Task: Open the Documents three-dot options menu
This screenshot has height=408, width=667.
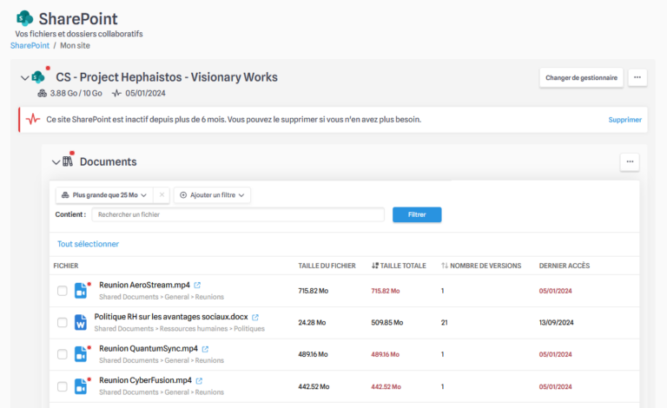Action: [x=630, y=162]
